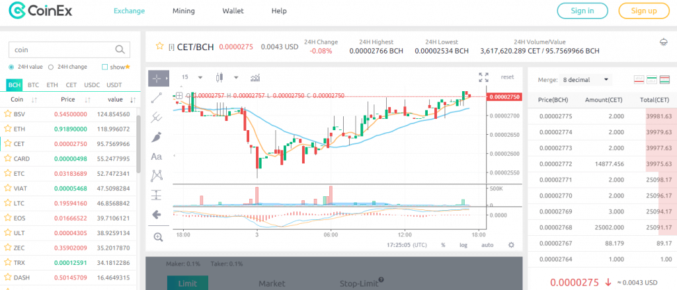This screenshot has height=290, width=677.
Task: Click the coin search input field
Action: coord(61,50)
